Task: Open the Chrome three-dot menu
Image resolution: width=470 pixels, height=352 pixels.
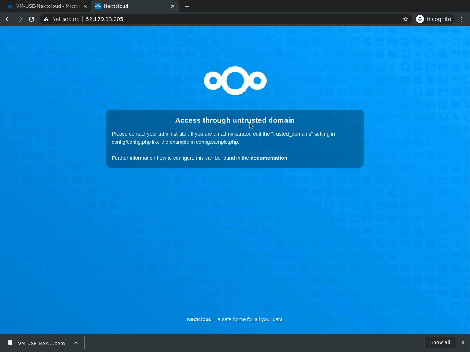Action: tap(462, 19)
